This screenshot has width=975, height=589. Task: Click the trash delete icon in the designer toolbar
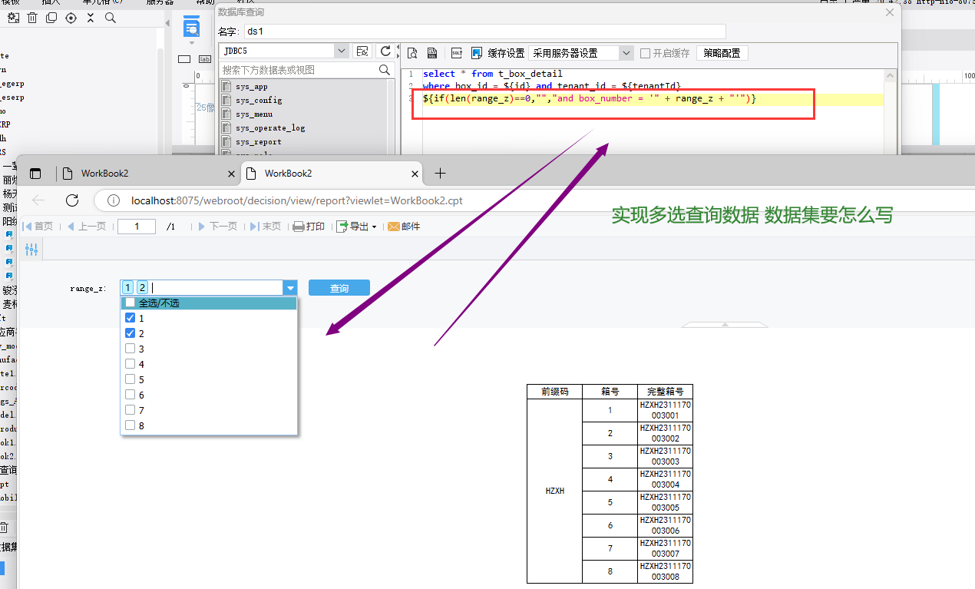click(x=32, y=18)
